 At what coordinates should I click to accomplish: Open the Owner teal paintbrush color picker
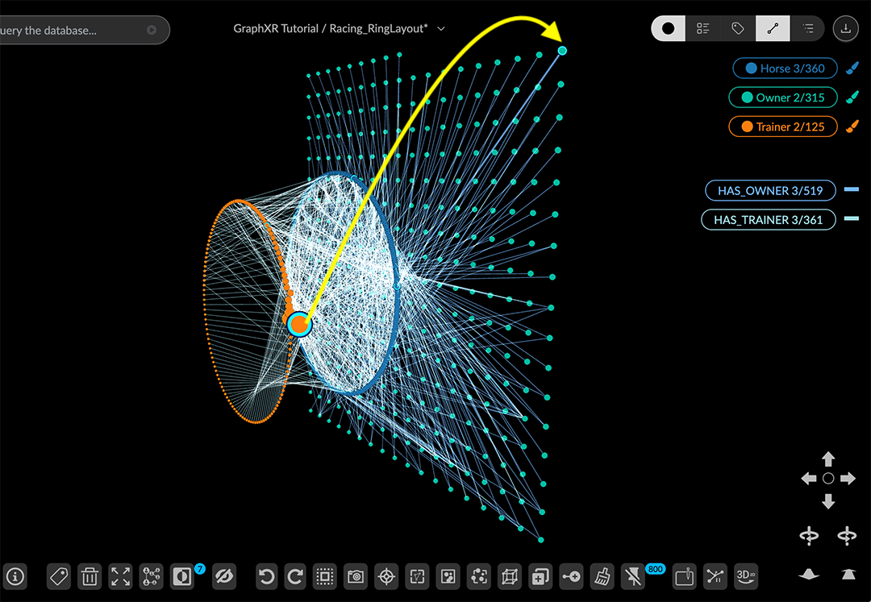pos(852,98)
